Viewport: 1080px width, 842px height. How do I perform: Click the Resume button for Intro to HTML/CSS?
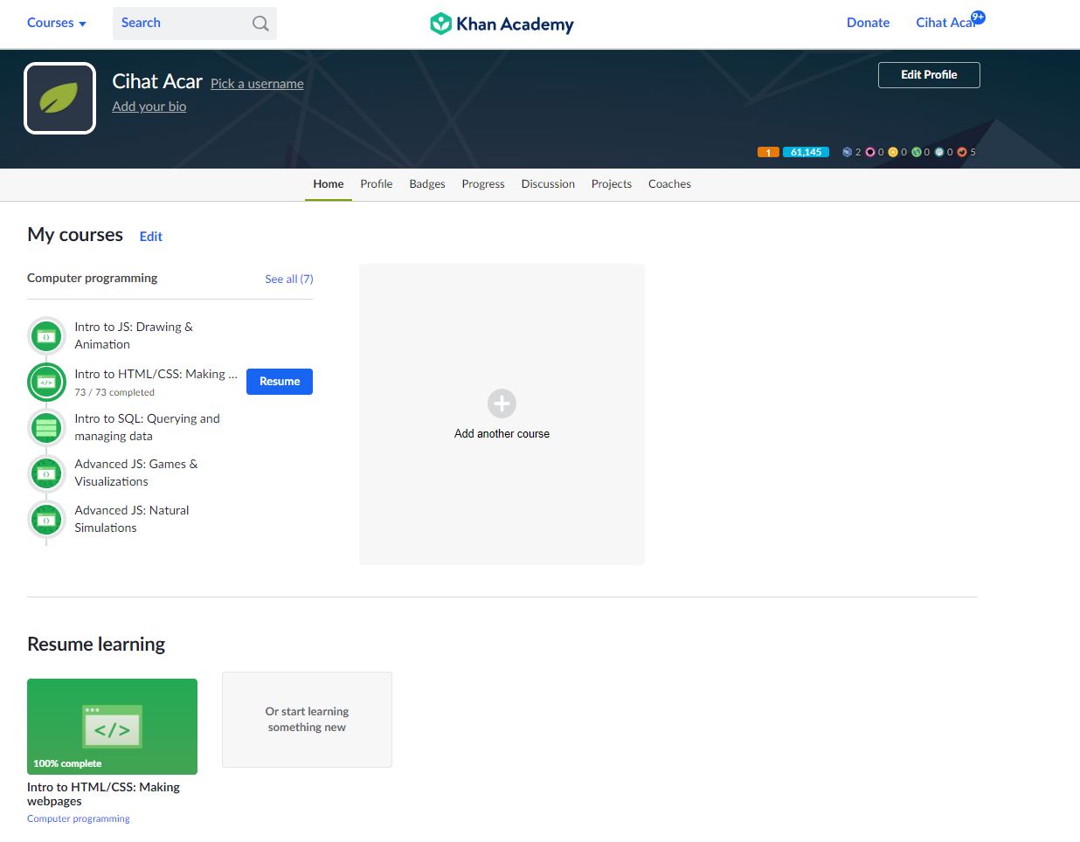click(x=280, y=382)
